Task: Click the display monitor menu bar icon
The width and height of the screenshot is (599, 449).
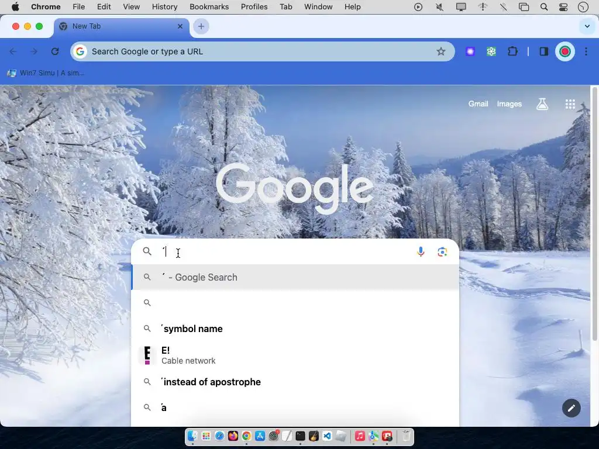Action: click(461, 7)
